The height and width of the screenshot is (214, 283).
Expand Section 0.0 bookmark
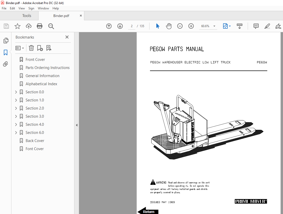(16, 92)
